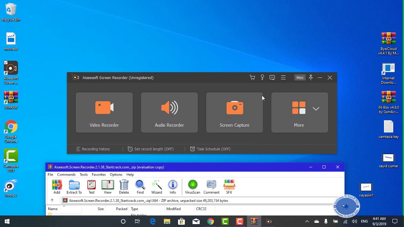
Task: Pin the recorder window on top
Action: 311,78
